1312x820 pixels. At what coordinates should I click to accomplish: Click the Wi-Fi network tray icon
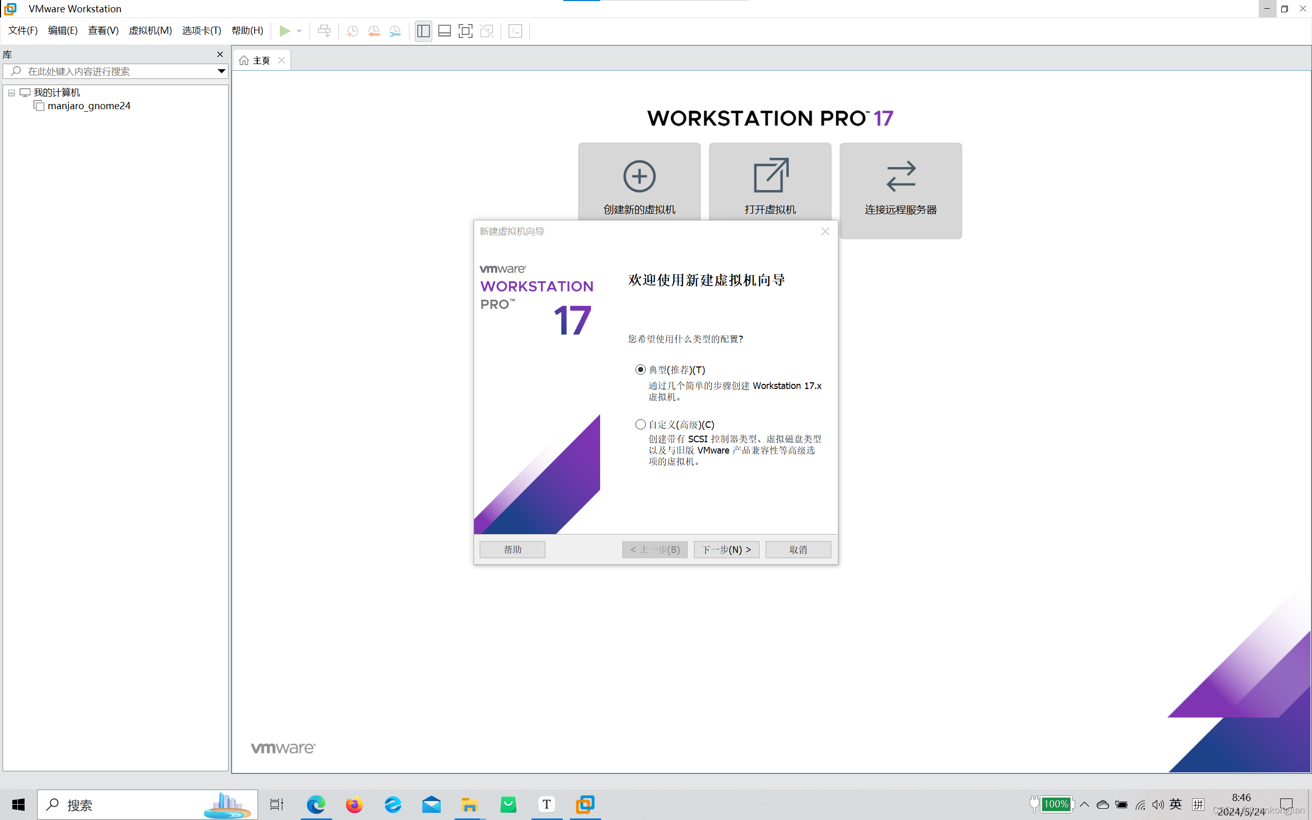coord(1140,805)
